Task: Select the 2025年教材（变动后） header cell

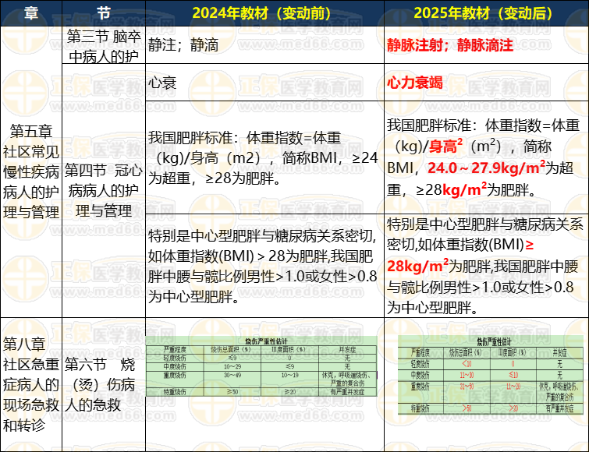Action: tap(485, 13)
